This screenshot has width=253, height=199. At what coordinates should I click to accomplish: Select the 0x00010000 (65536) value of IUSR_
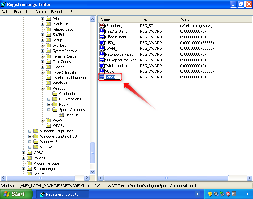[x=197, y=43]
